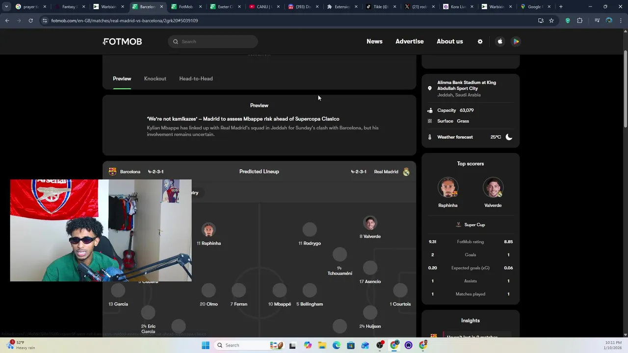
Task: Open the Apple App Store link icon
Action: point(500,42)
